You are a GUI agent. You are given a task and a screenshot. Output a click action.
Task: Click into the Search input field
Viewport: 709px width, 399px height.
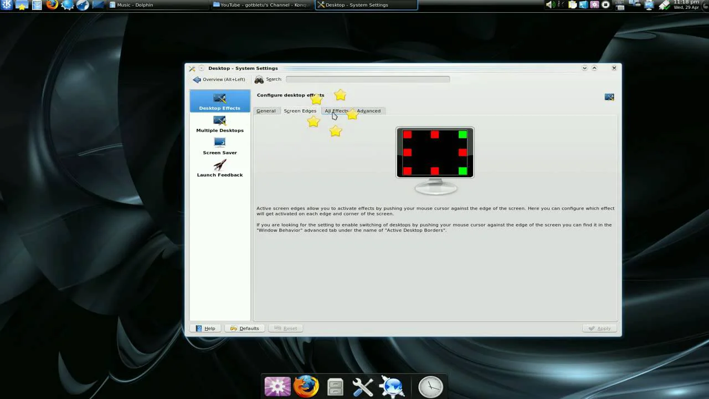(x=367, y=79)
